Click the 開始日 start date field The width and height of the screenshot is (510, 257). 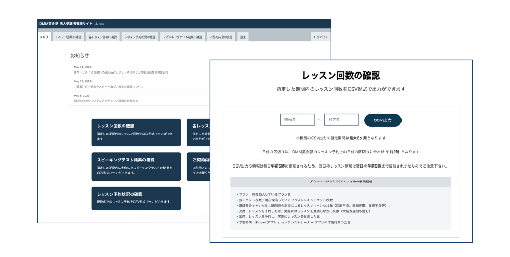click(297, 120)
